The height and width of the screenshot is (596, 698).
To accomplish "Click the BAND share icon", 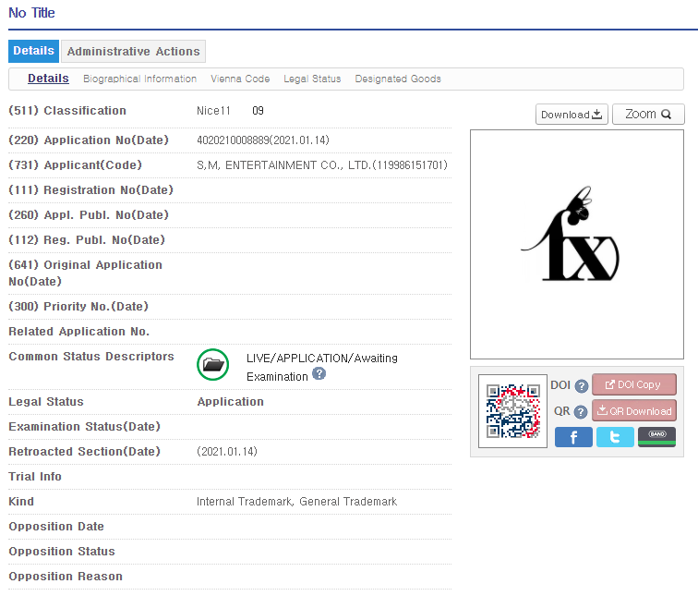I will click(656, 437).
